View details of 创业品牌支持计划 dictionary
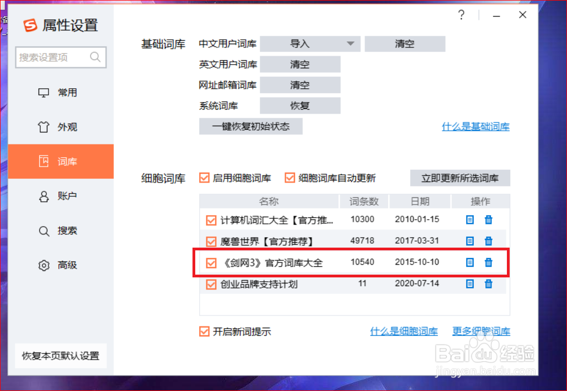This screenshot has height=391, width=567. point(470,284)
